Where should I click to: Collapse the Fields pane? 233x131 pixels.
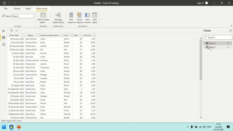(x=230, y=31)
